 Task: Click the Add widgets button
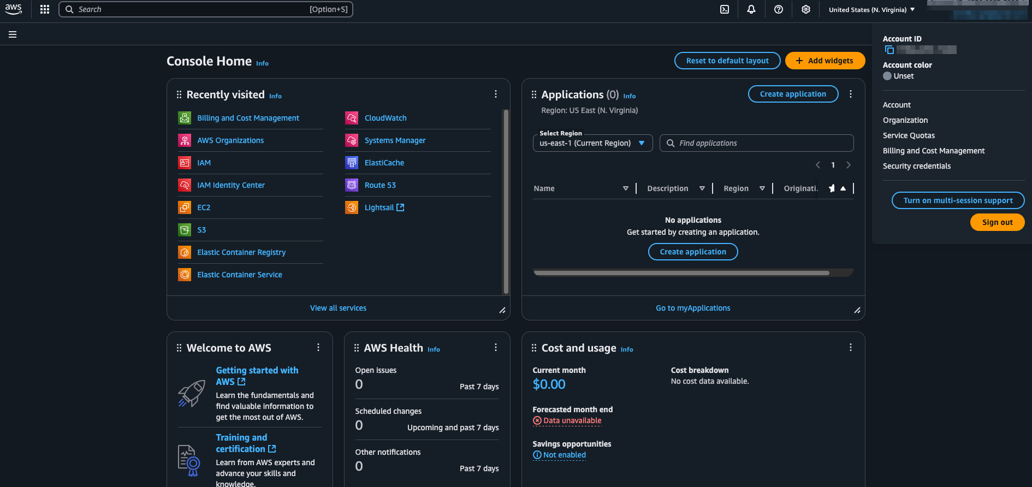825,61
